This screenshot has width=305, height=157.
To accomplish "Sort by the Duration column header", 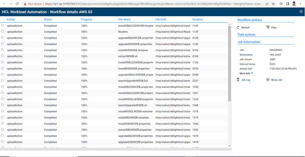I will pyautogui.click(x=198, y=20).
